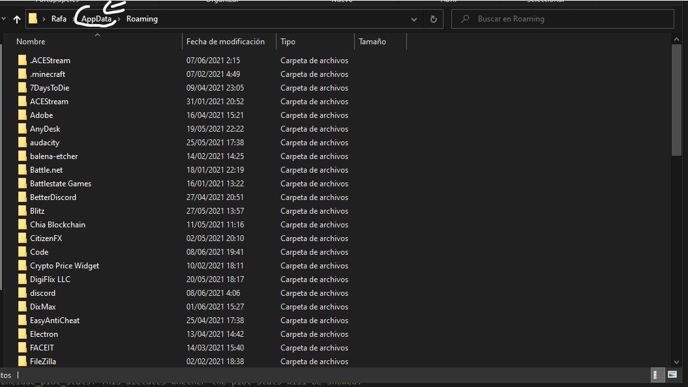Go up one folder level arrow

click(17, 20)
